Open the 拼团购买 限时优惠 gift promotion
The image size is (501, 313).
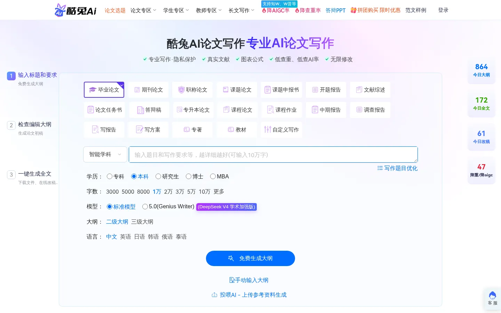pyautogui.click(x=375, y=10)
